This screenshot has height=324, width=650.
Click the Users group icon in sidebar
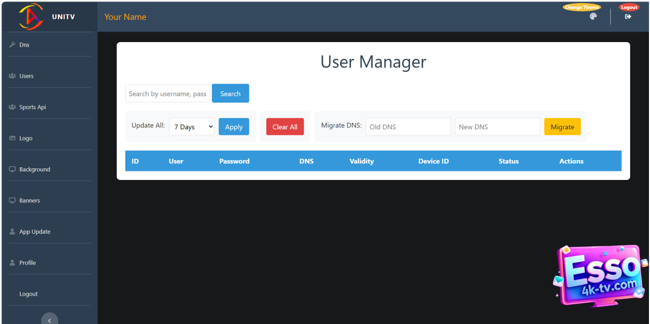click(x=12, y=76)
